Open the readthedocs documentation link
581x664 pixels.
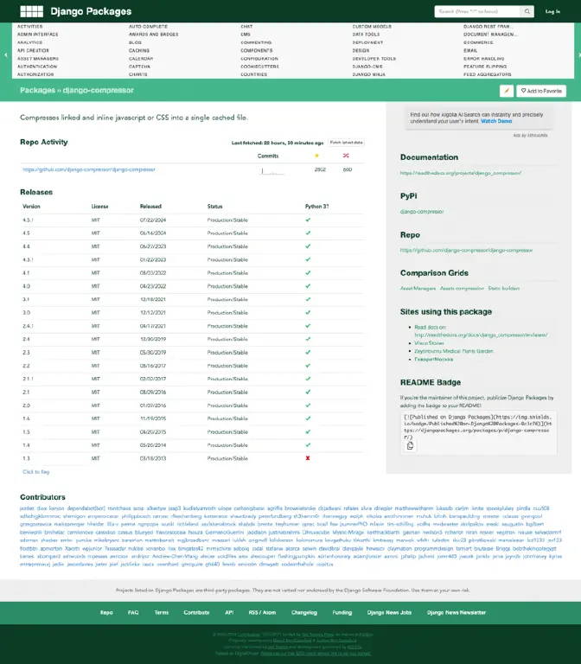click(460, 173)
